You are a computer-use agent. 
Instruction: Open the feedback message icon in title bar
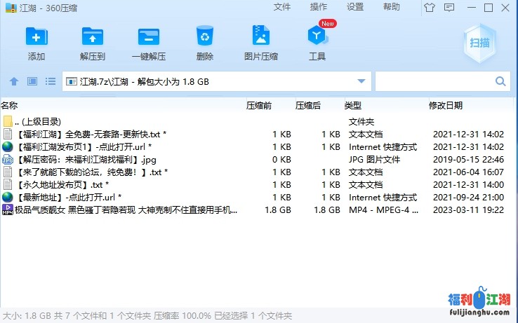pos(449,7)
